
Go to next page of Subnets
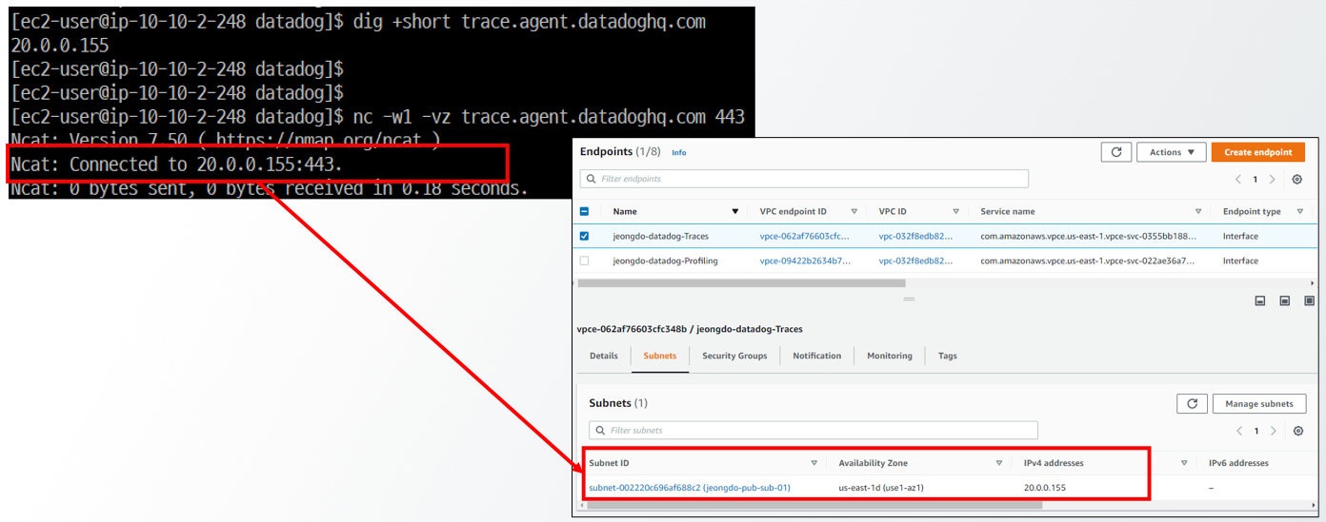(1274, 430)
